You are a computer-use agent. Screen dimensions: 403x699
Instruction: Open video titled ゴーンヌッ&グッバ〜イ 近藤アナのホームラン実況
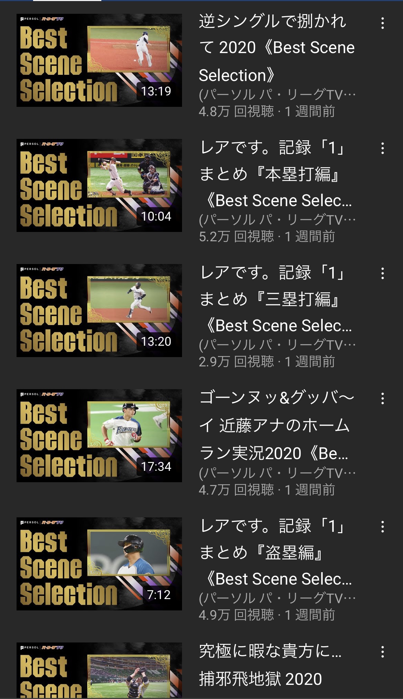click(277, 425)
